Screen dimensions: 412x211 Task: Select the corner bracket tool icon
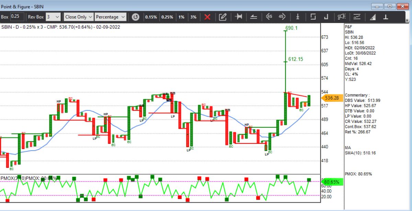tap(326, 17)
